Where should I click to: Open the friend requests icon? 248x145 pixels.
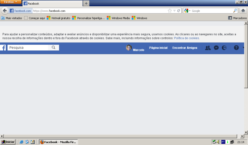[208, 48]
